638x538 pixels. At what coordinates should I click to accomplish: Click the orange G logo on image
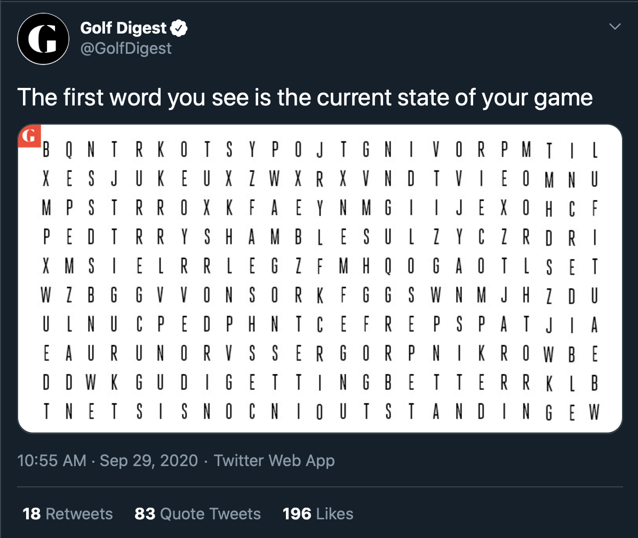(x=29, y=136)
